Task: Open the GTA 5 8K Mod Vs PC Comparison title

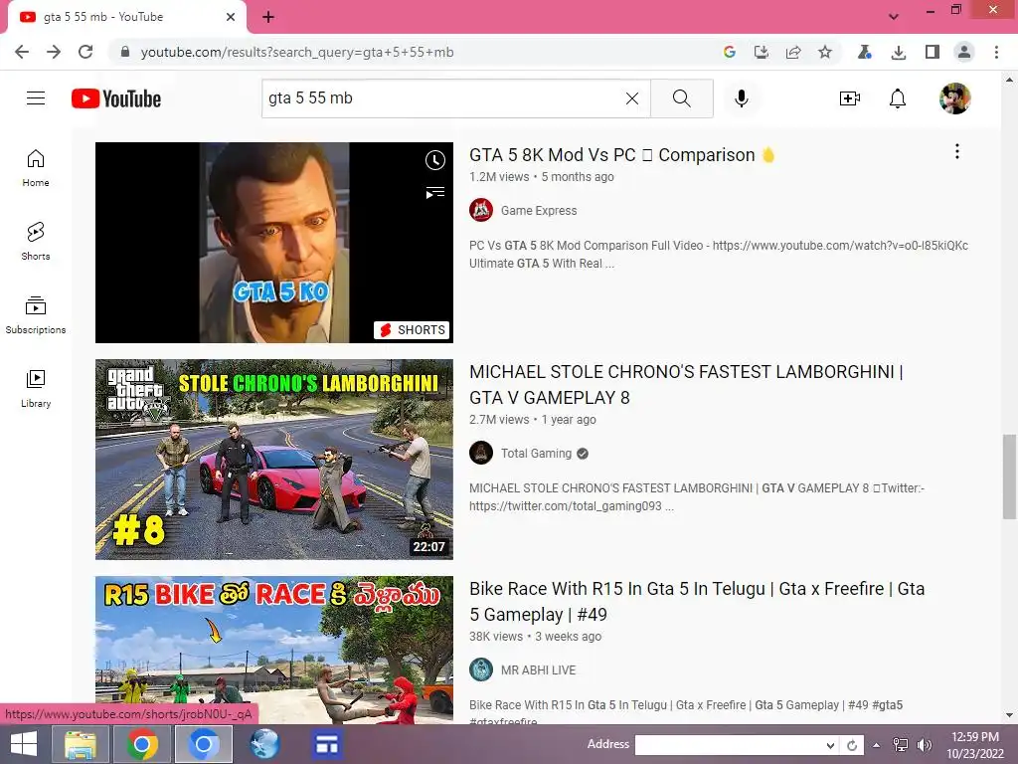Action: [x=622, y=154]
